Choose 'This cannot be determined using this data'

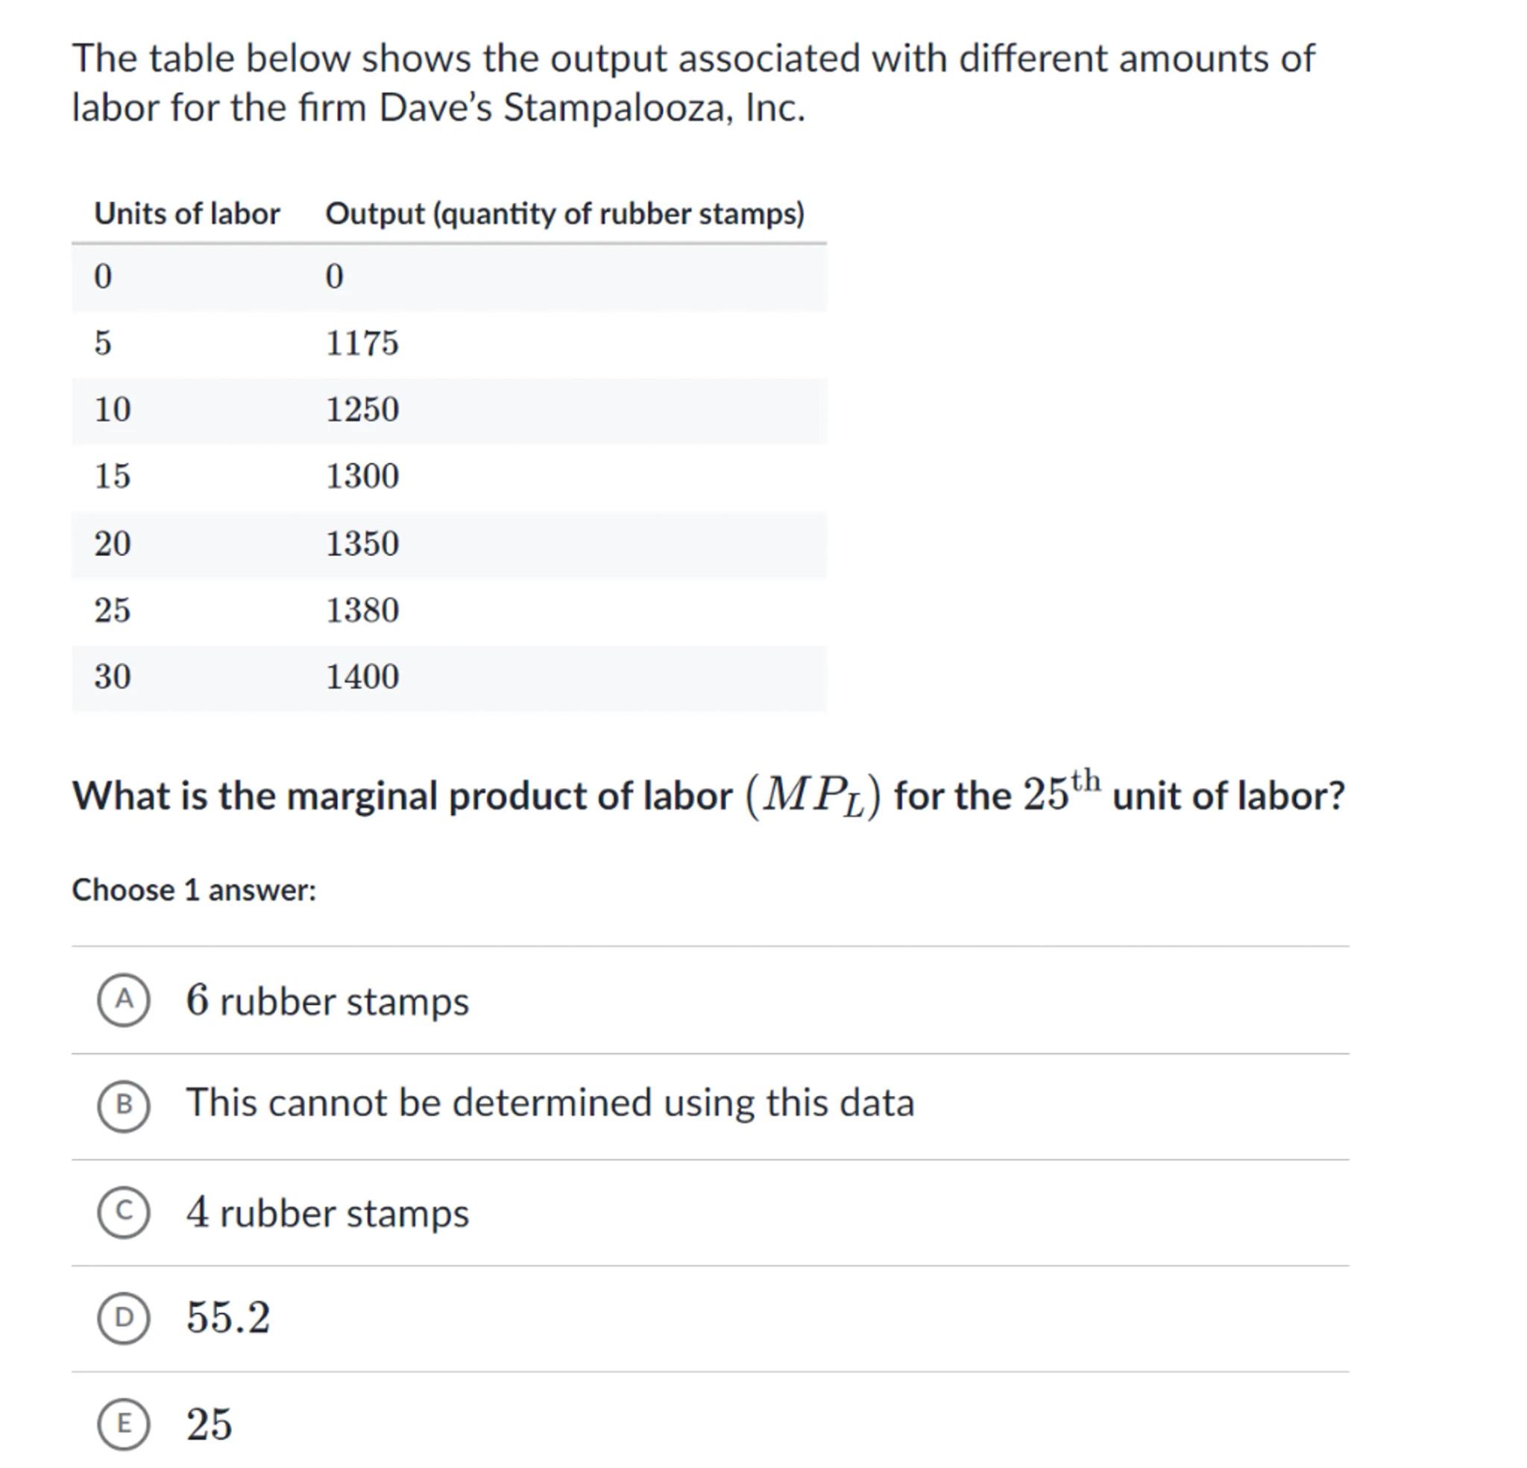pos(550,1103)
